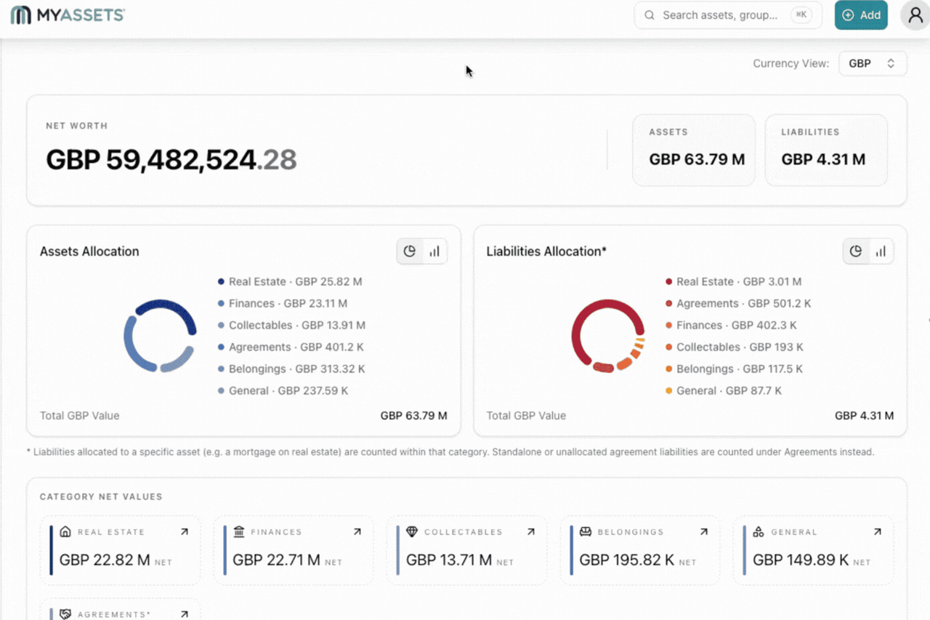Open the user profile avatar menu

tap(915, 15)
